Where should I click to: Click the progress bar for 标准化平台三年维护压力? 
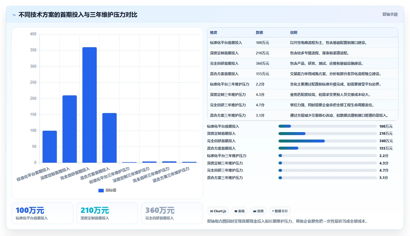click(328, 156)
